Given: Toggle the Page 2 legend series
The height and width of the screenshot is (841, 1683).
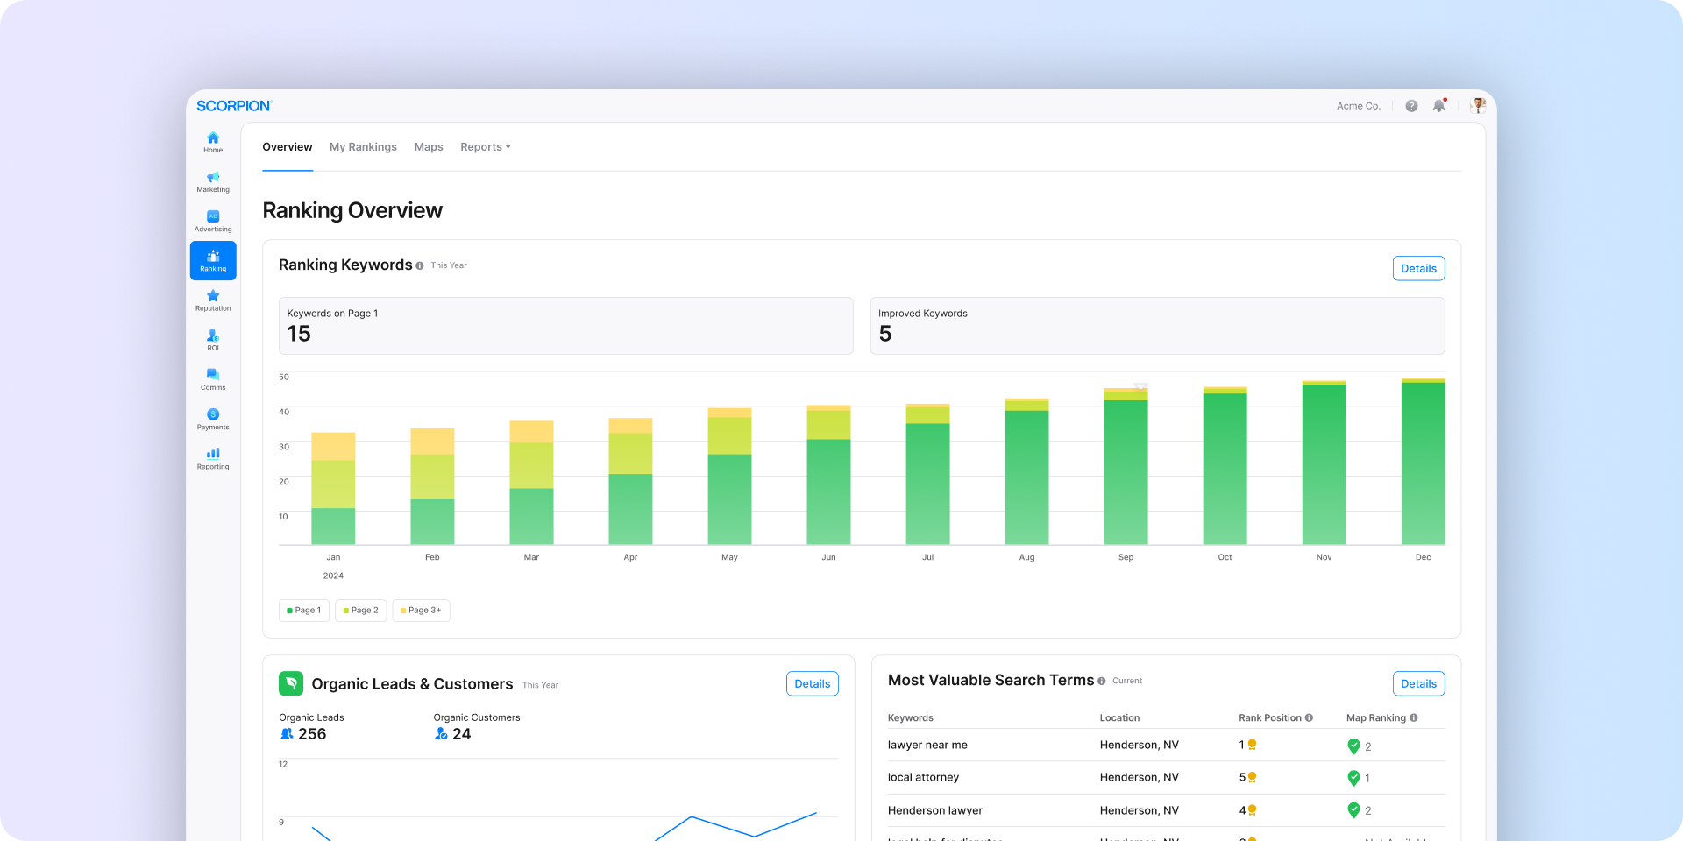Looking at the screenshot, I should tap(361, 611).
